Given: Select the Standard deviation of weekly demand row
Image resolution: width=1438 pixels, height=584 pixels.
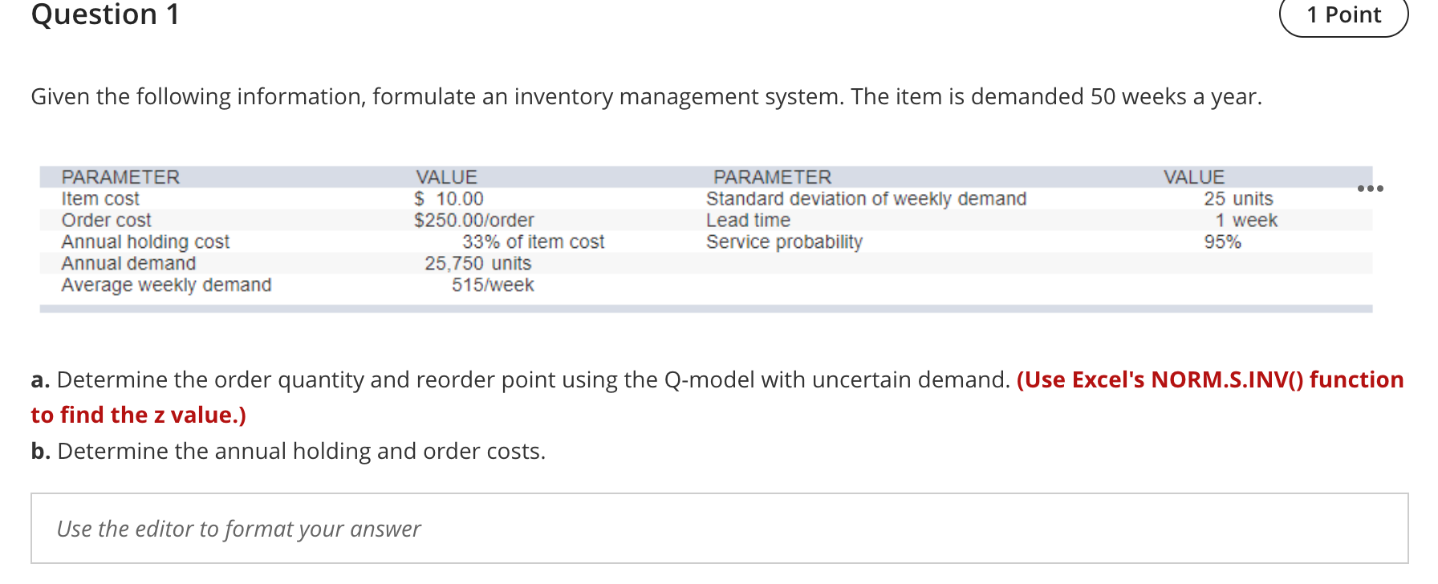Looking at the screenshot, I should [x=866, y=198].
